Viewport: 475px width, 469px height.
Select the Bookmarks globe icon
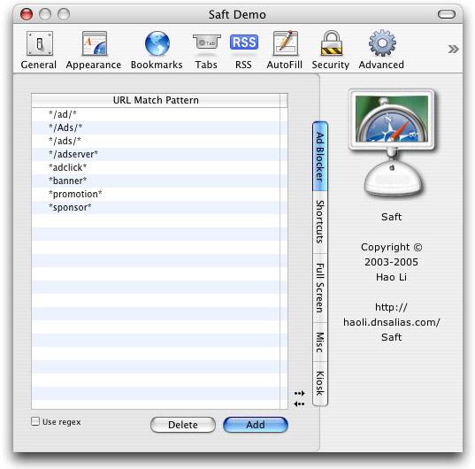(157, 43)
